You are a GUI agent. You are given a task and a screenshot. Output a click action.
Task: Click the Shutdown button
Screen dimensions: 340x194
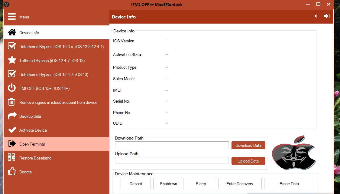[x=168, y=184]
